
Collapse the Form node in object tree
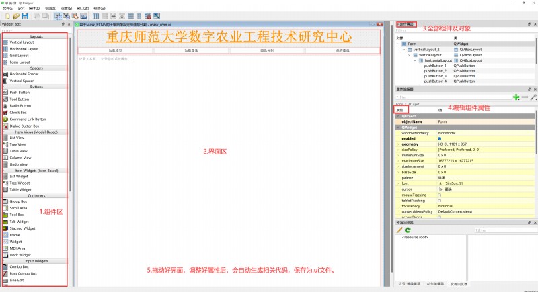(398, 44)
